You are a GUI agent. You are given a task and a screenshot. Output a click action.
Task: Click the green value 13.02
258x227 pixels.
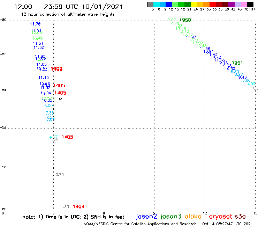pos(198,43)
